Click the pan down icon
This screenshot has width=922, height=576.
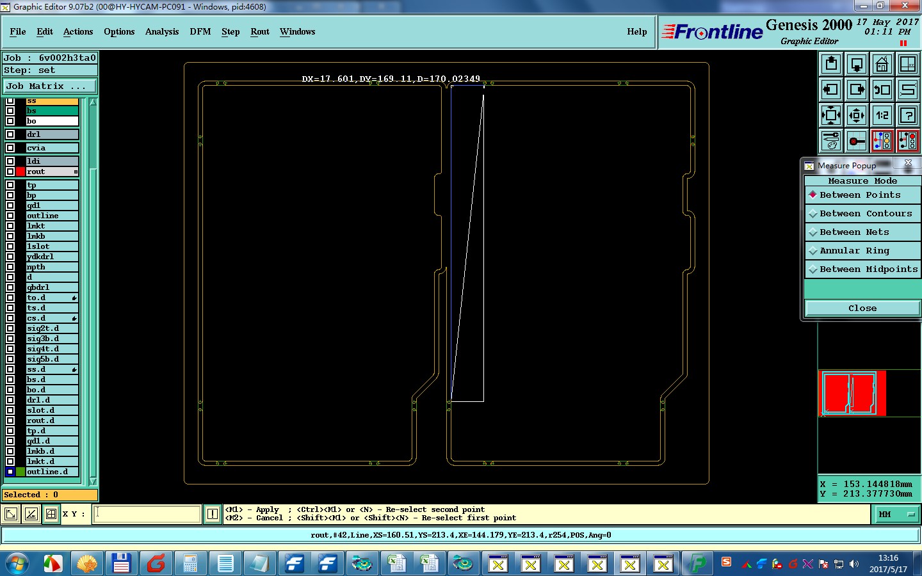857,64
